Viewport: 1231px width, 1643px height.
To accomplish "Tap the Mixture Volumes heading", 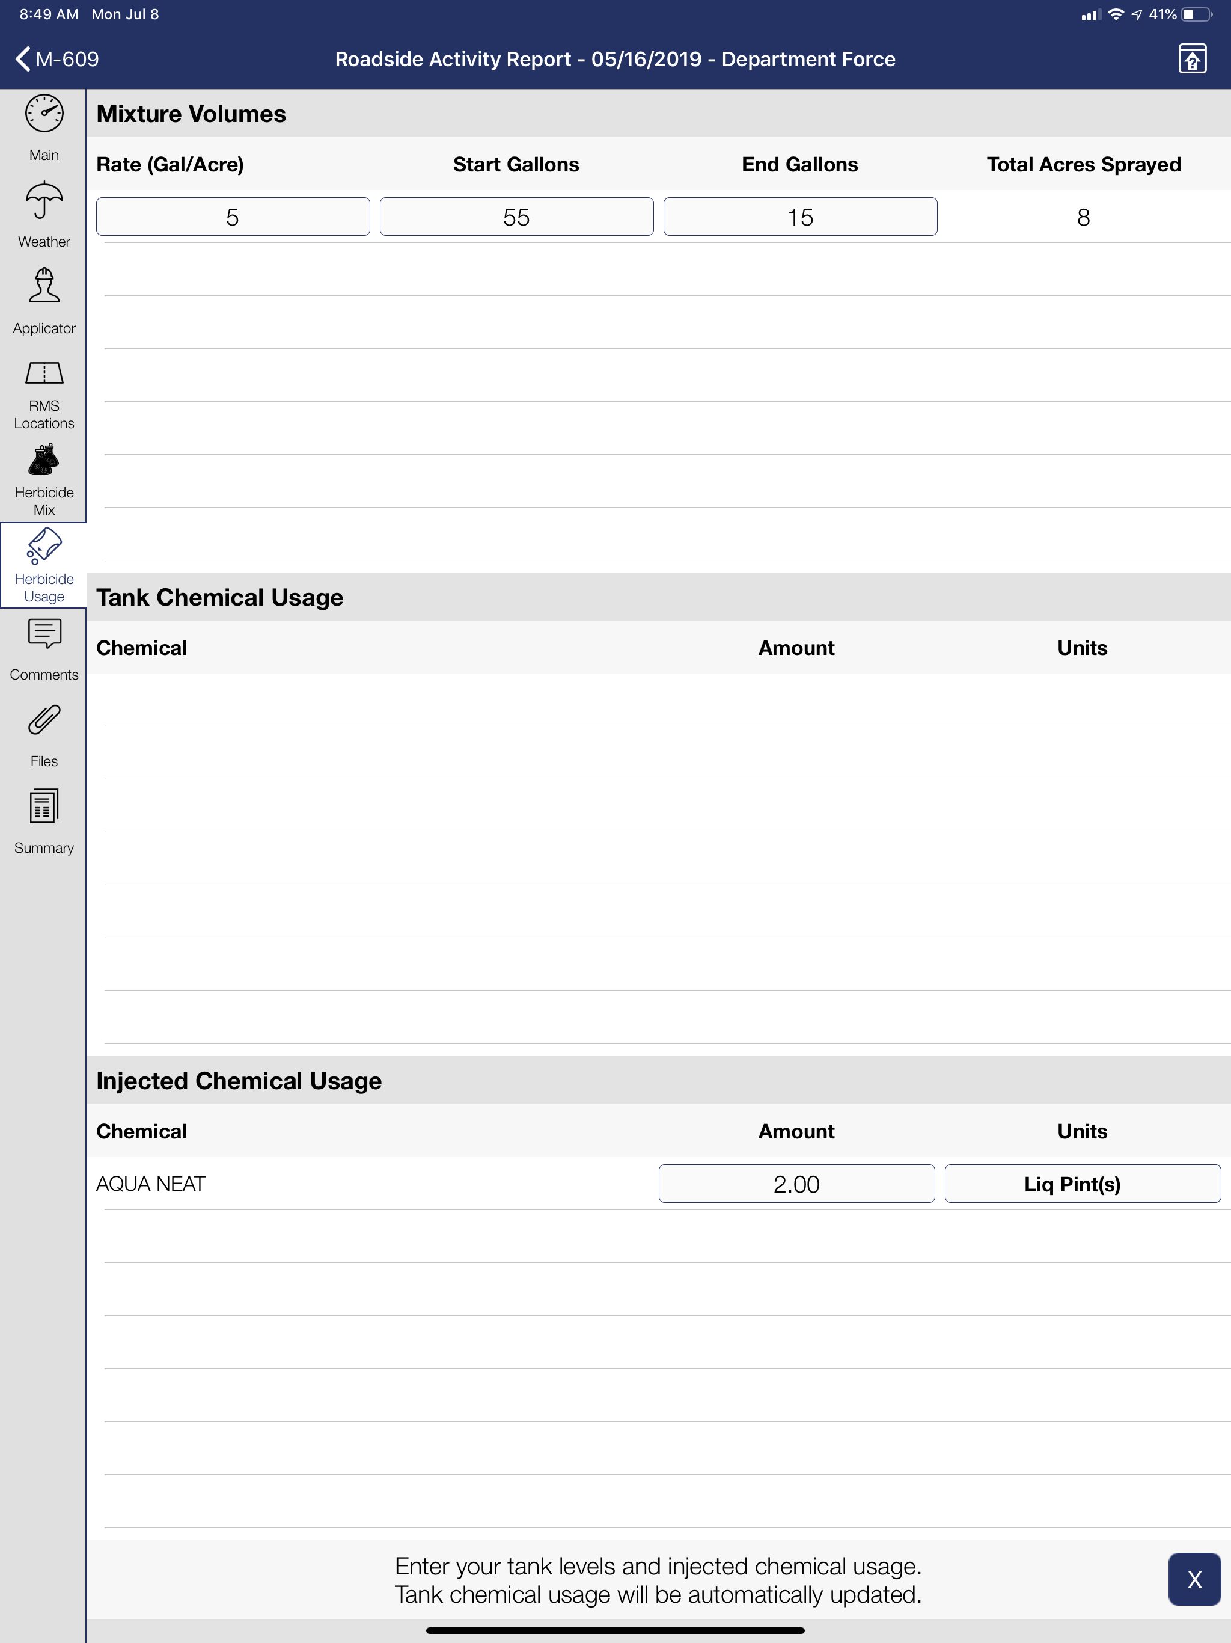I will click(x=191, y=114).
